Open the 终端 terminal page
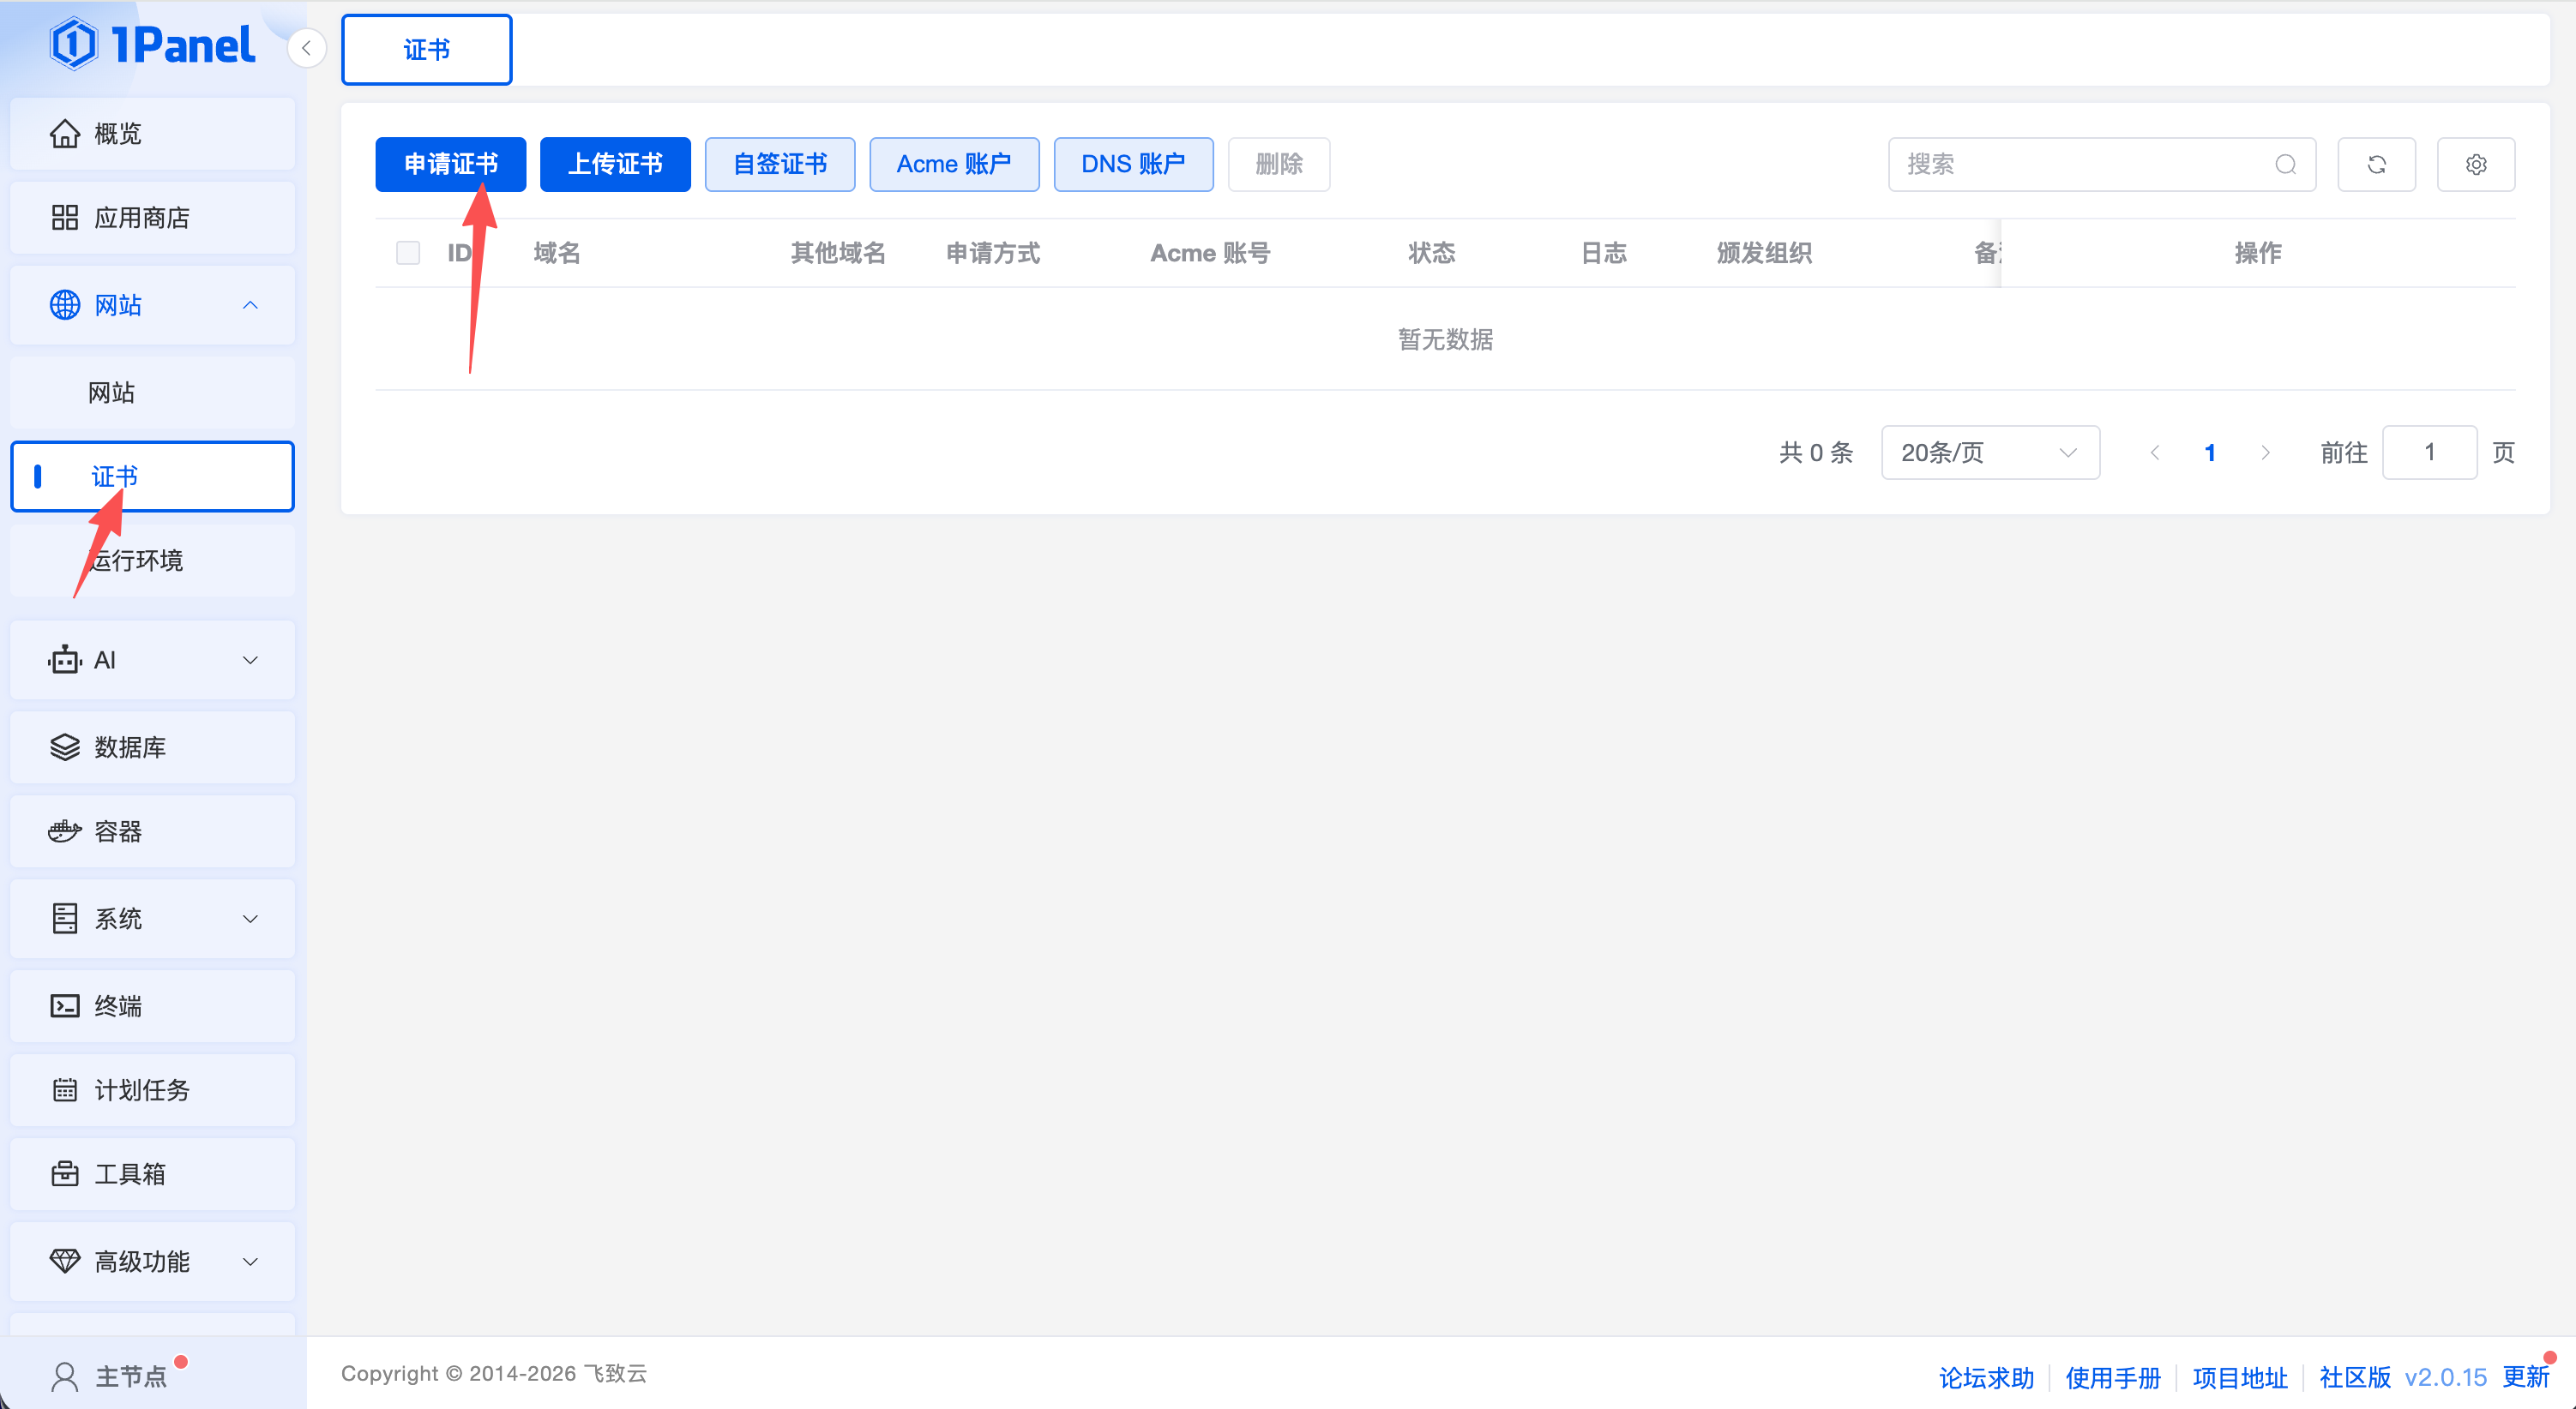The height and width of the screenshot is (1409, 2576). pyautogui.click(x=152, y=1005)
